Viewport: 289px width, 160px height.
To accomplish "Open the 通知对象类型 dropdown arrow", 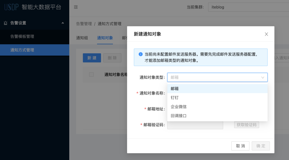I will (x=263, y=77).
